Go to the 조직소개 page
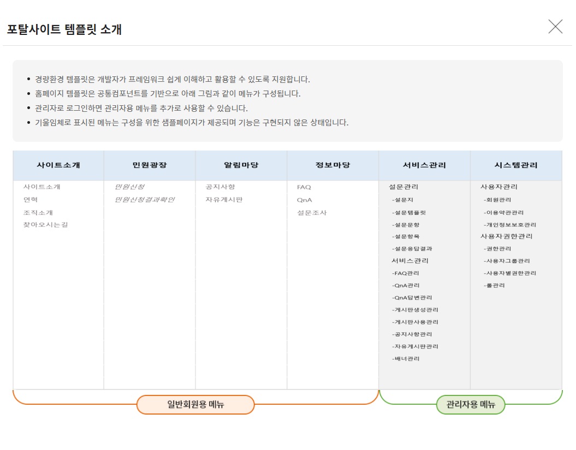The height and width of the screenshot is (450, 576). [38, 212]
